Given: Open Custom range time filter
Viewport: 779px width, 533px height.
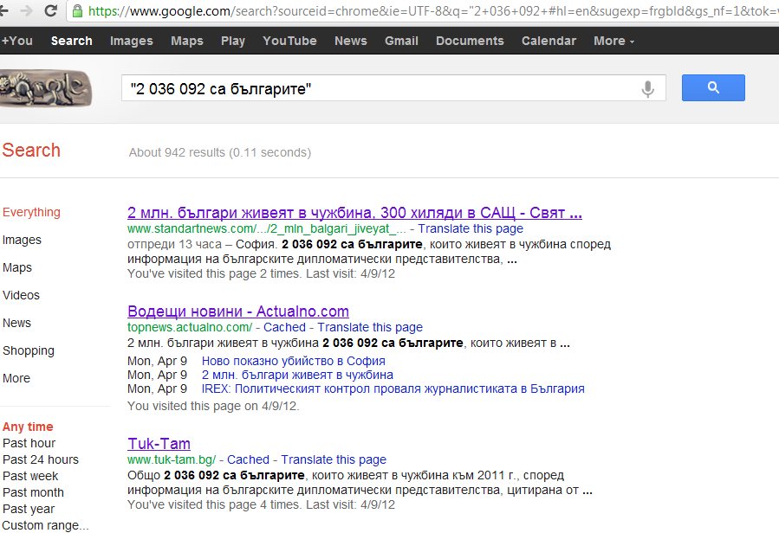Looking at the screenshot, I should 45,525.
